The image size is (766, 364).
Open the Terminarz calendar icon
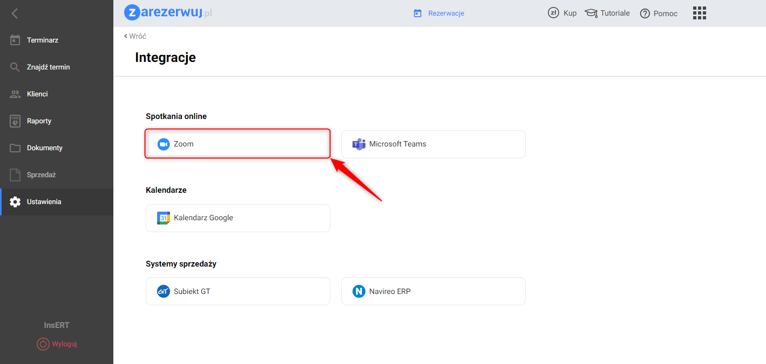[x=15, y=40]
